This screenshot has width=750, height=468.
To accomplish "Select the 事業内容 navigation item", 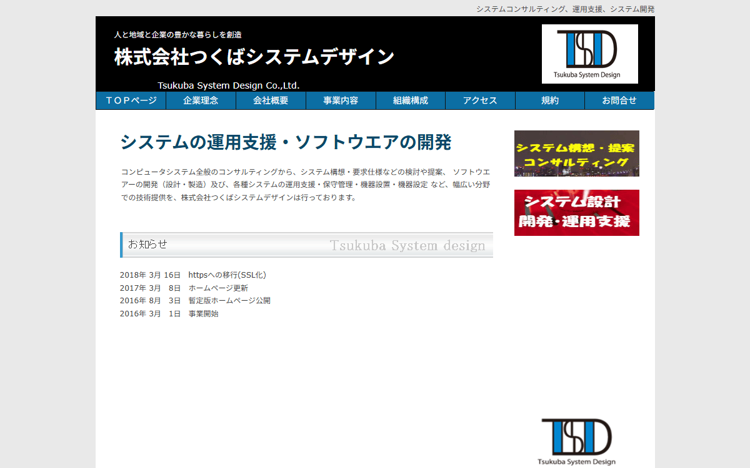I will click(x=341, y=100).
